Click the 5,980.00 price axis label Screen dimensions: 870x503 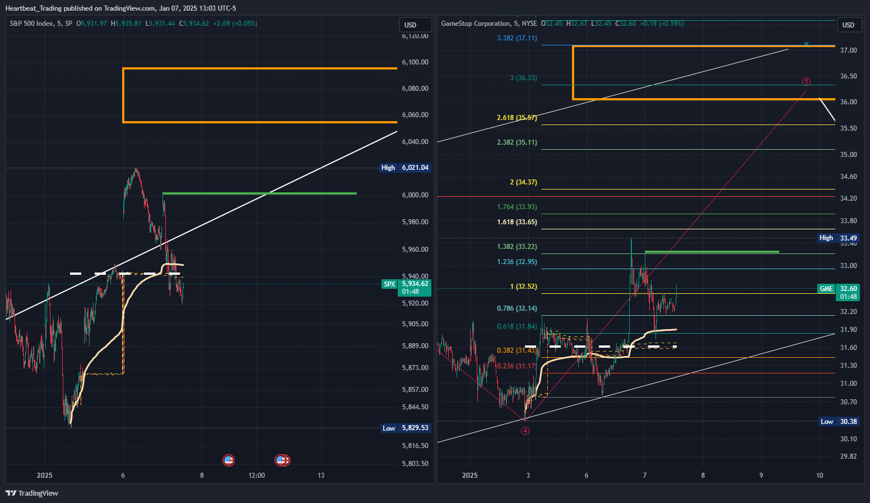pos(415,222)
